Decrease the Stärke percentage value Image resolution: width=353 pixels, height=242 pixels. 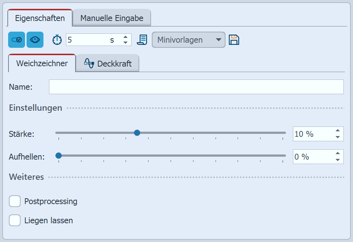338,137
